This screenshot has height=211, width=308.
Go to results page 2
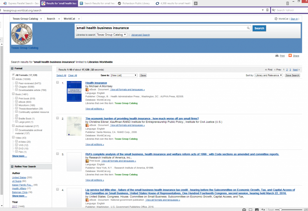(x=287, y=70)
